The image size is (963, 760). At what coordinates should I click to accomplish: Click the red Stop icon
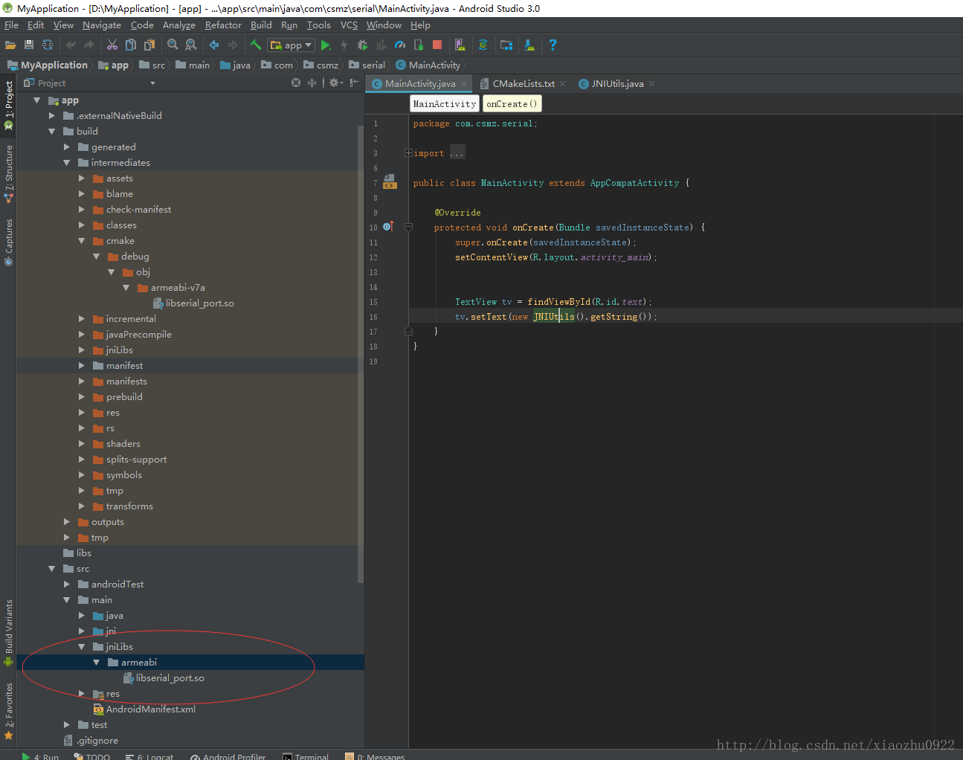click(437, 45)
